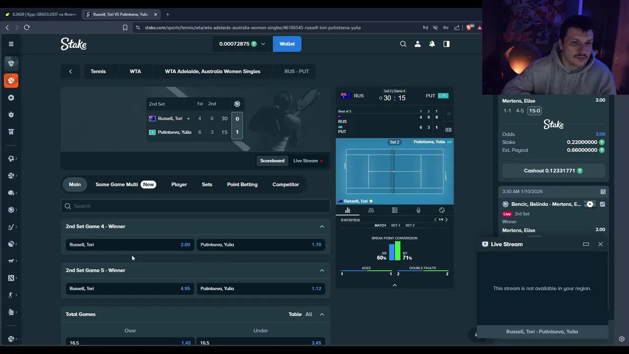Switch to Live Stream view
The image size is (629, 354).
point(308,161)
